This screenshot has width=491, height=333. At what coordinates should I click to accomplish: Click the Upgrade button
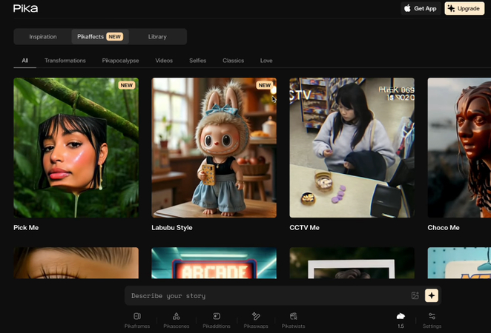464,8
